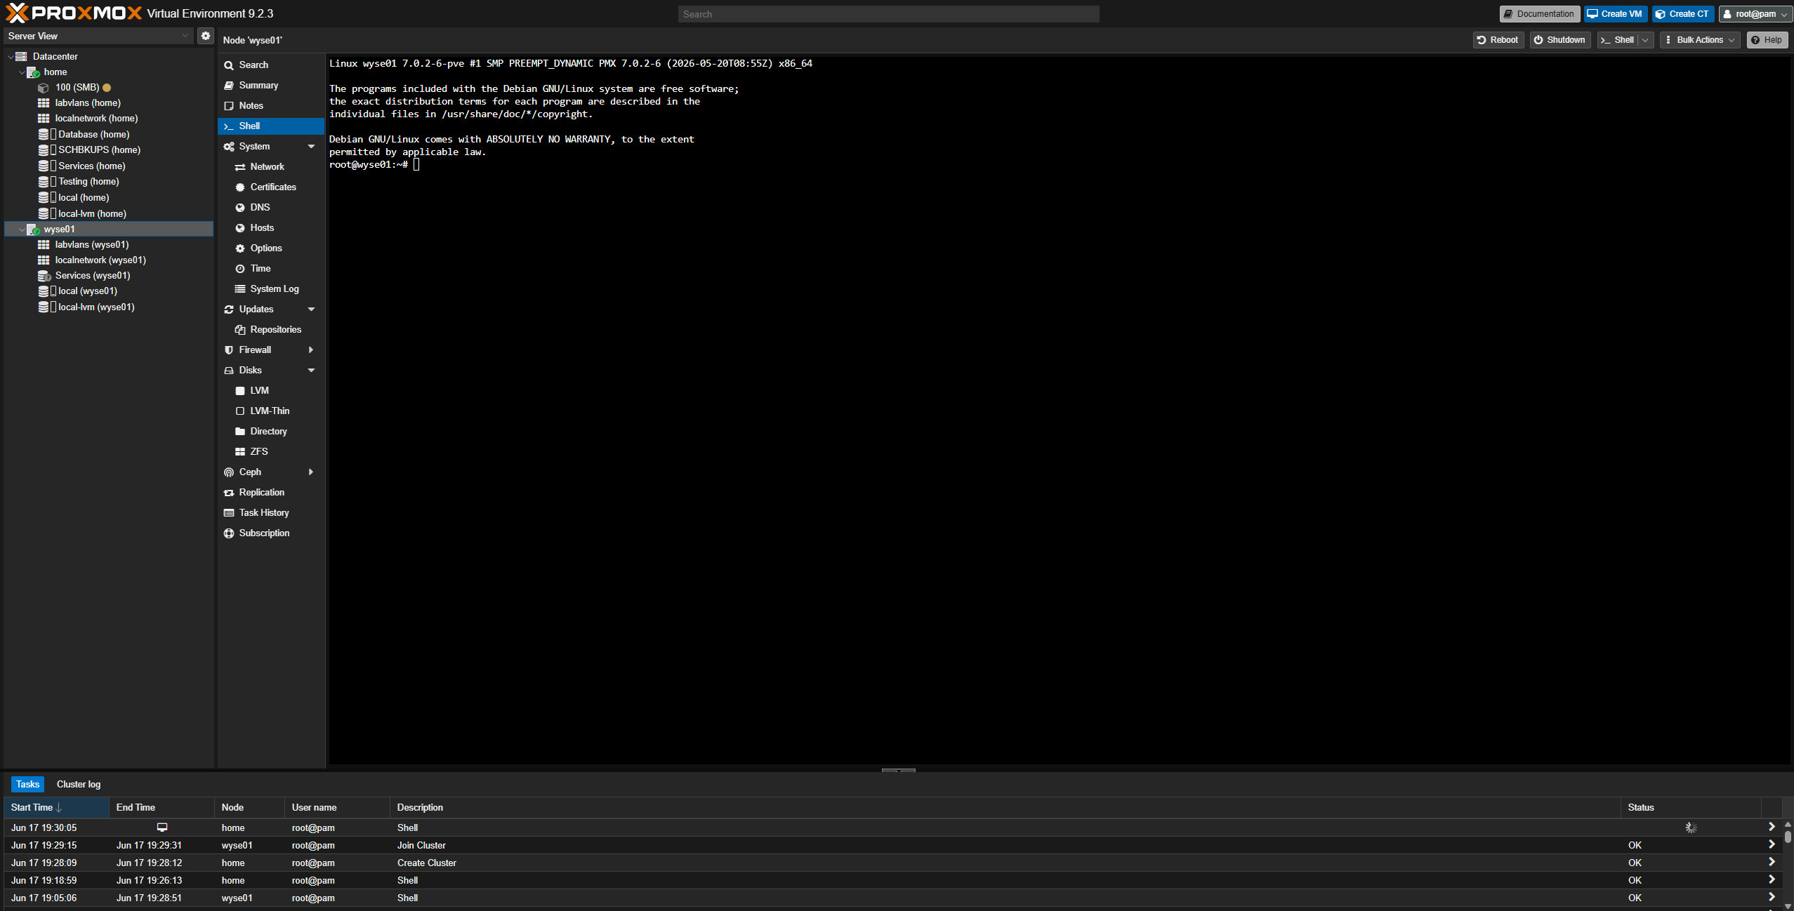Click the Certificates icon item
1794x911 pixels.
coord(240,187)
